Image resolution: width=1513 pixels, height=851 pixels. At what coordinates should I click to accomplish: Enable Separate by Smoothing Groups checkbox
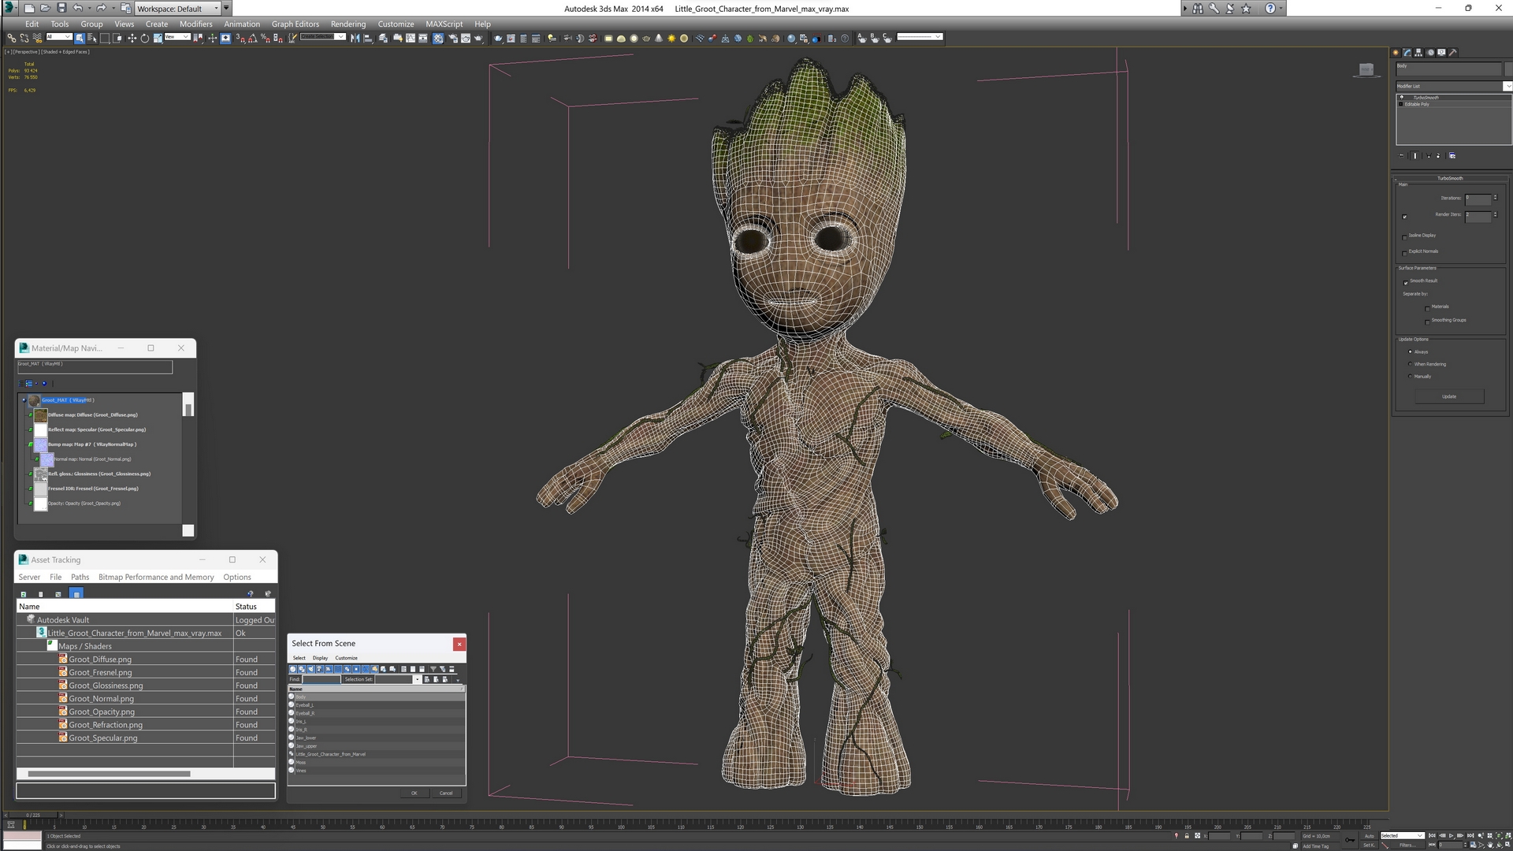pyautogui.click(x=1427, y=321)
